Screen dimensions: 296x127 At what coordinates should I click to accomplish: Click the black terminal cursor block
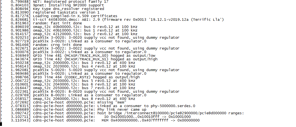(x=1, y=124)
